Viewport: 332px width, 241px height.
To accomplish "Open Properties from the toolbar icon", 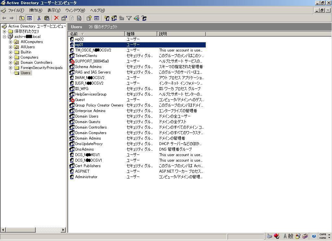I will point(64,18).
